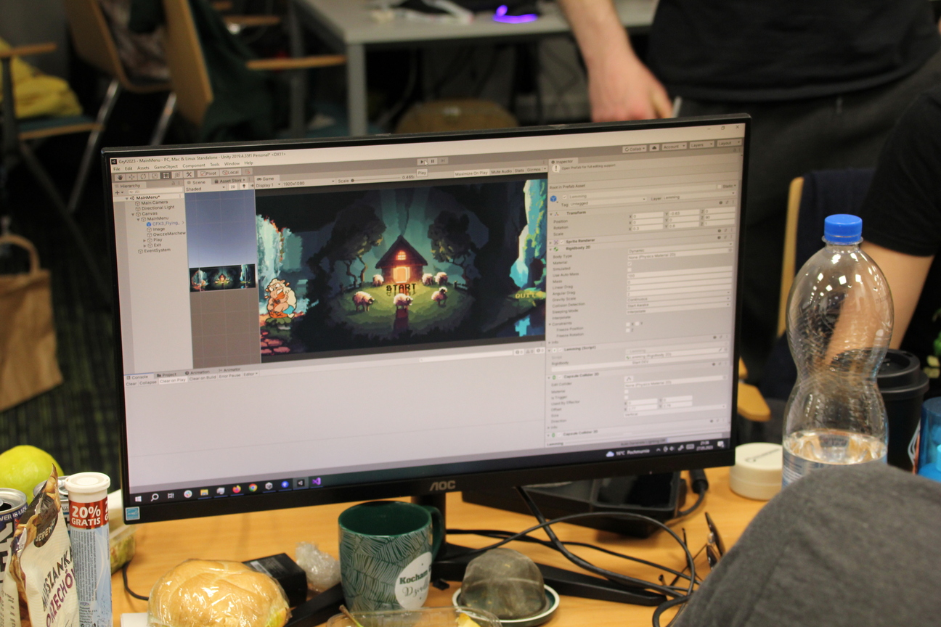The width and height of the screenshot is (941, 627).
Task: Open the Windows Start menu
Action: pos(138,499)
